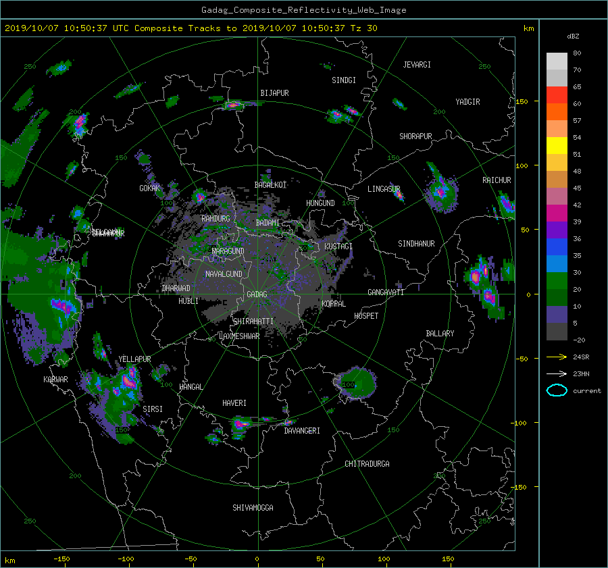Click the DHARWAD city label
Image resolution: width=608 pixels, height=568 pixels.
pyautogui.click(x=176, y=288)
